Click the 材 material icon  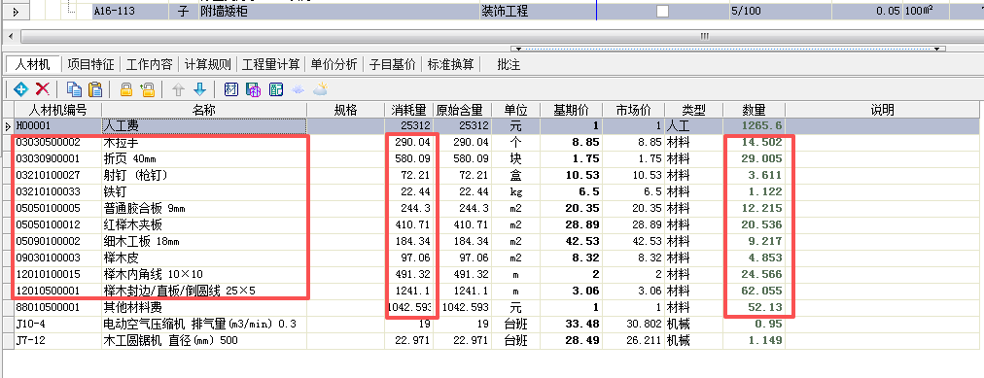click(231, 89)
